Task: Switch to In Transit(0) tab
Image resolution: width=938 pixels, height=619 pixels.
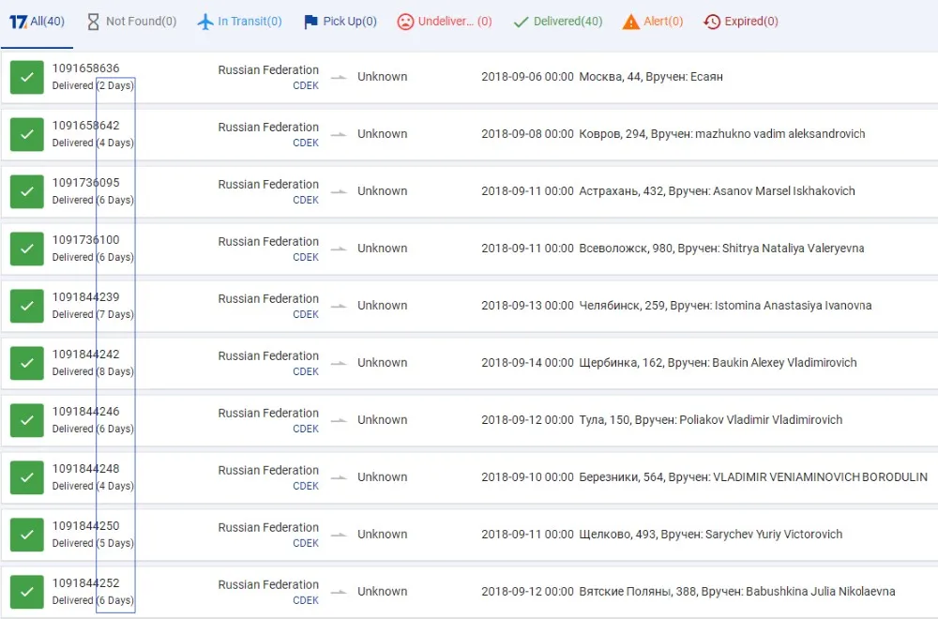Action: click(x=239, y=22)
